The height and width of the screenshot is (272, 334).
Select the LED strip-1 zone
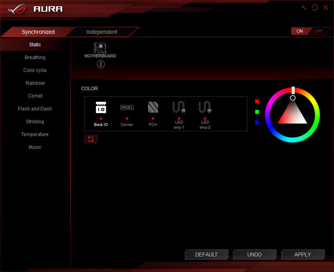(179, 115)
